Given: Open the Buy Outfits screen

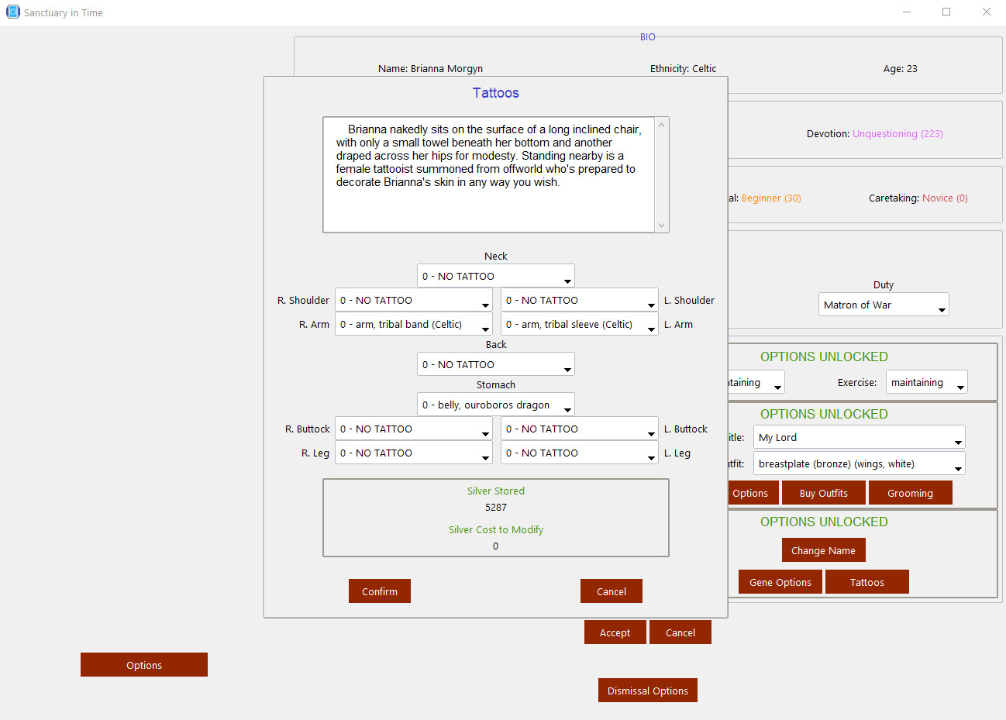Looking at the screenshot, I should coord(823,493).
